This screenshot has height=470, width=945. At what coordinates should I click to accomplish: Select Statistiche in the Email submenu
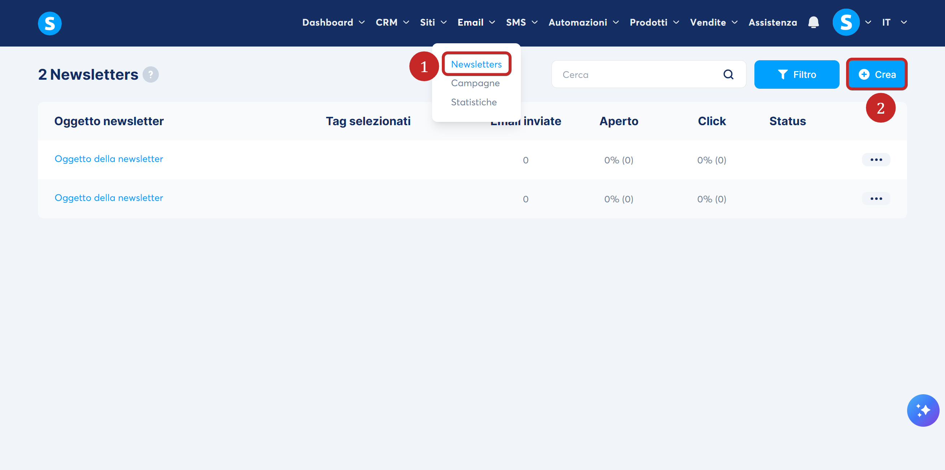[473, 102]
